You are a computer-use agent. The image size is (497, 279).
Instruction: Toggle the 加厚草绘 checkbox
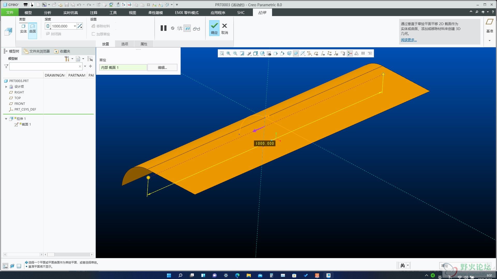tap(93, 34)
